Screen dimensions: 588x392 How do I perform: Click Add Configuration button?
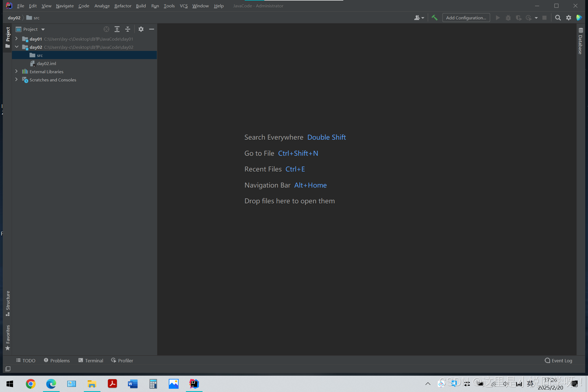[466, 18]
